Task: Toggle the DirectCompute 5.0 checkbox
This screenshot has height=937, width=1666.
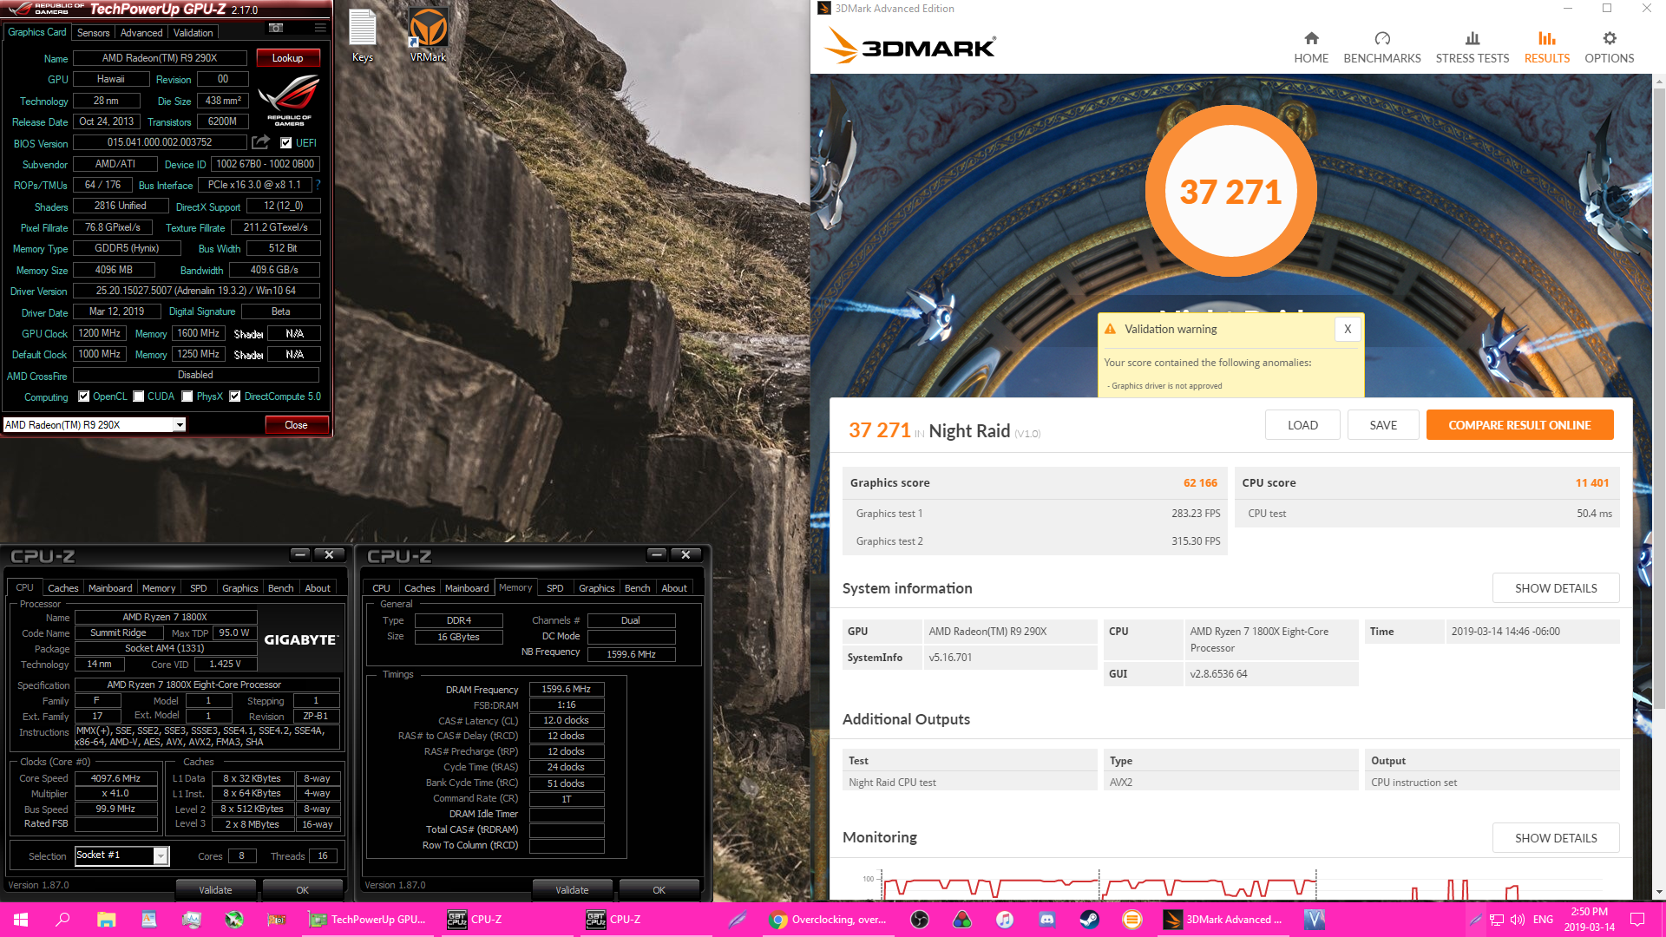Action: click(235, 396)
